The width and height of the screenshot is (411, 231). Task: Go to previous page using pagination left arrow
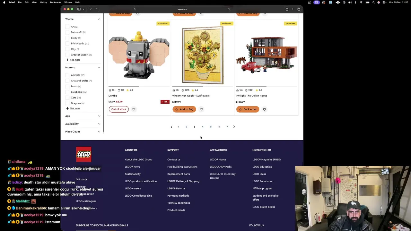[171, 127]
